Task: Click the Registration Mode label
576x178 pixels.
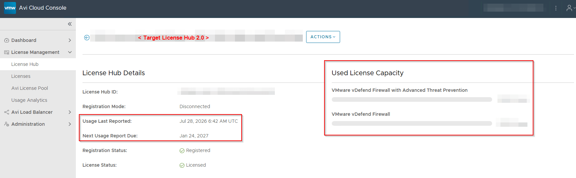Action: tap(104, 106)
